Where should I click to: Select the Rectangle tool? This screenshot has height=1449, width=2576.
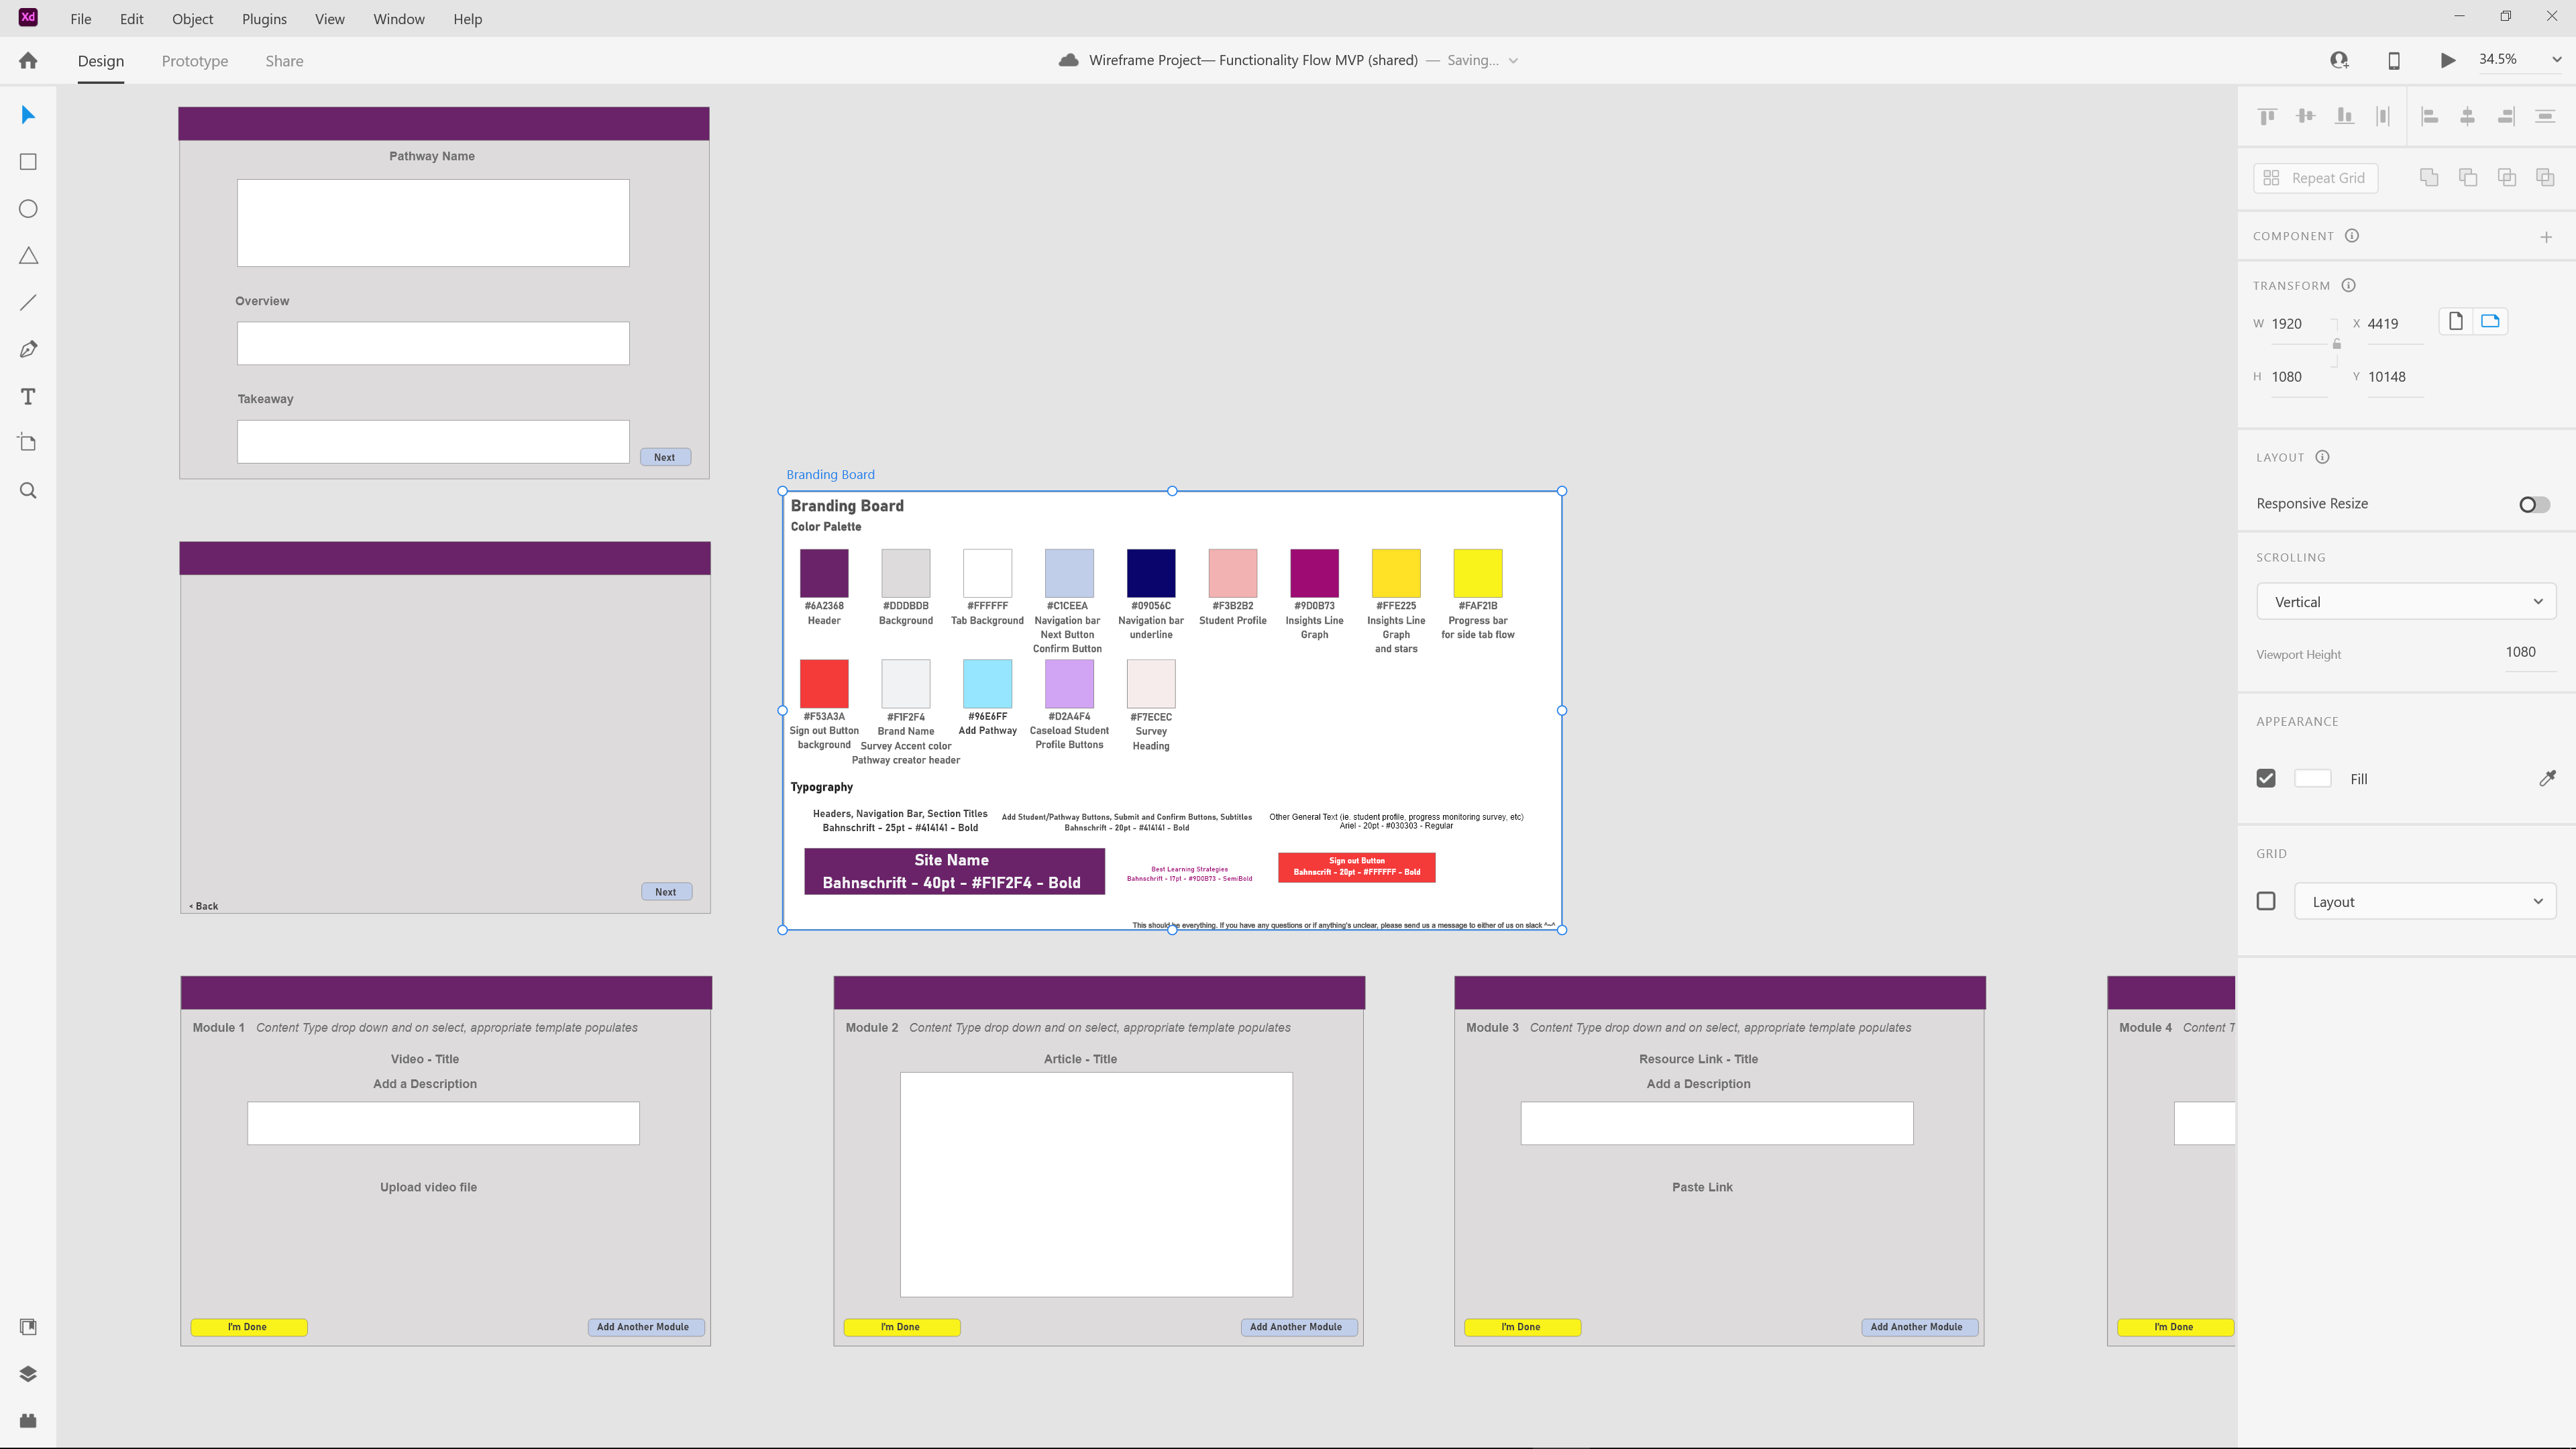[x=28, y=162]
